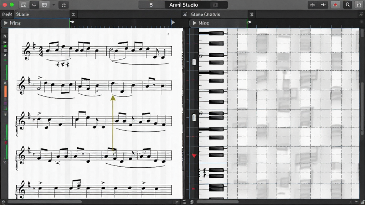Click the dotted-square icon at the toolbar's far right
This screenshot has height=205, width=365.
pyautogui.click(x=359, y=5)
